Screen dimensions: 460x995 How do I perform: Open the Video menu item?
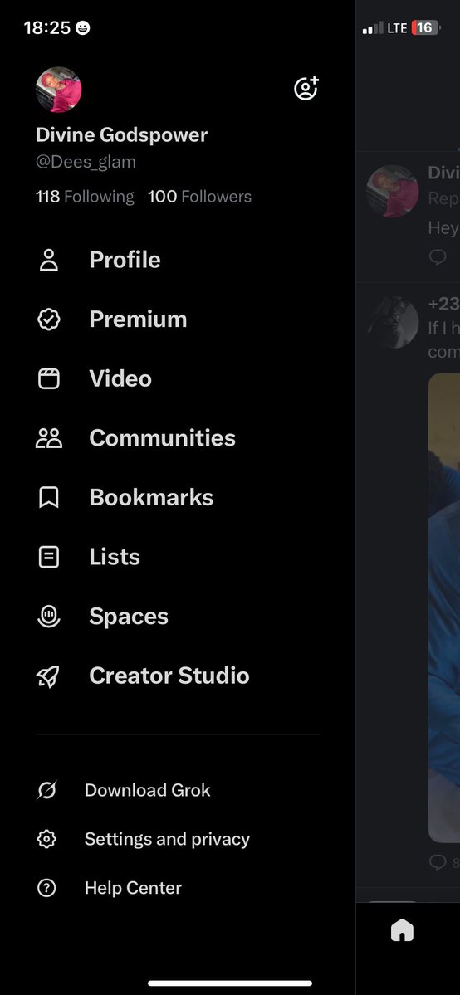[120, 378]
